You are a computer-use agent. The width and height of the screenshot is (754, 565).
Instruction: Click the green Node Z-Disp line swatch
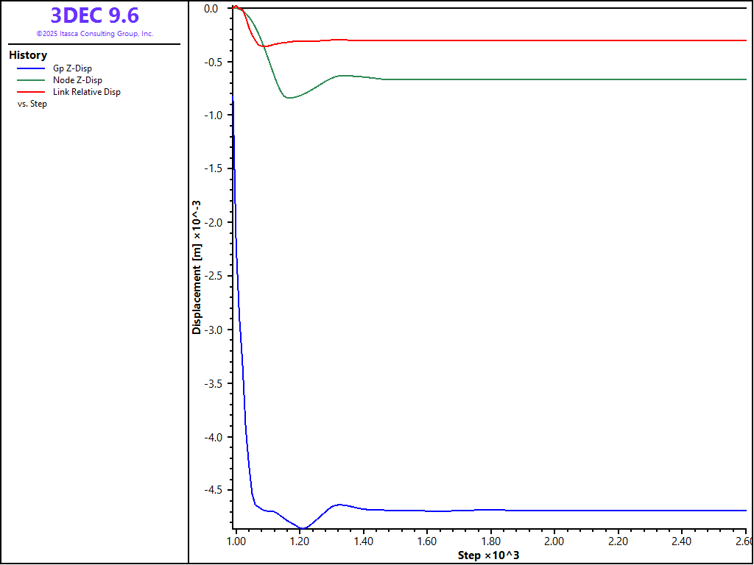(30, 80)
